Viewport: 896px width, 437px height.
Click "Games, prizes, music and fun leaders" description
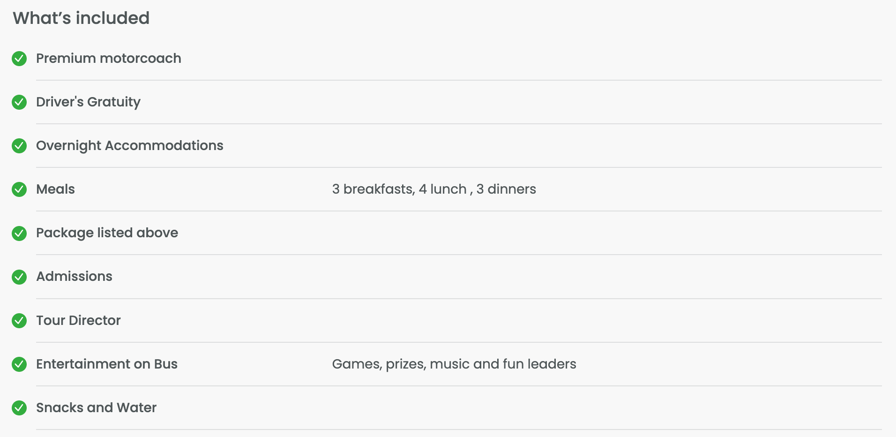(x=454, y=364)
